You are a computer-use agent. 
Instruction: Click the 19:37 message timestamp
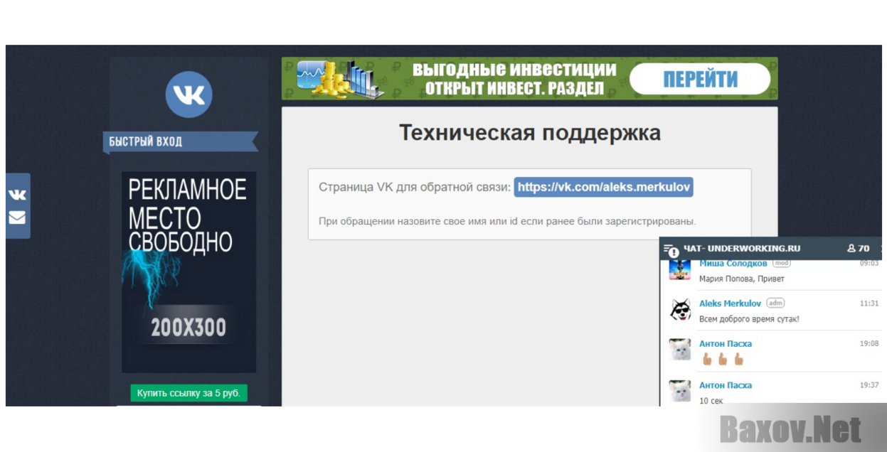(x=869, y=385)
